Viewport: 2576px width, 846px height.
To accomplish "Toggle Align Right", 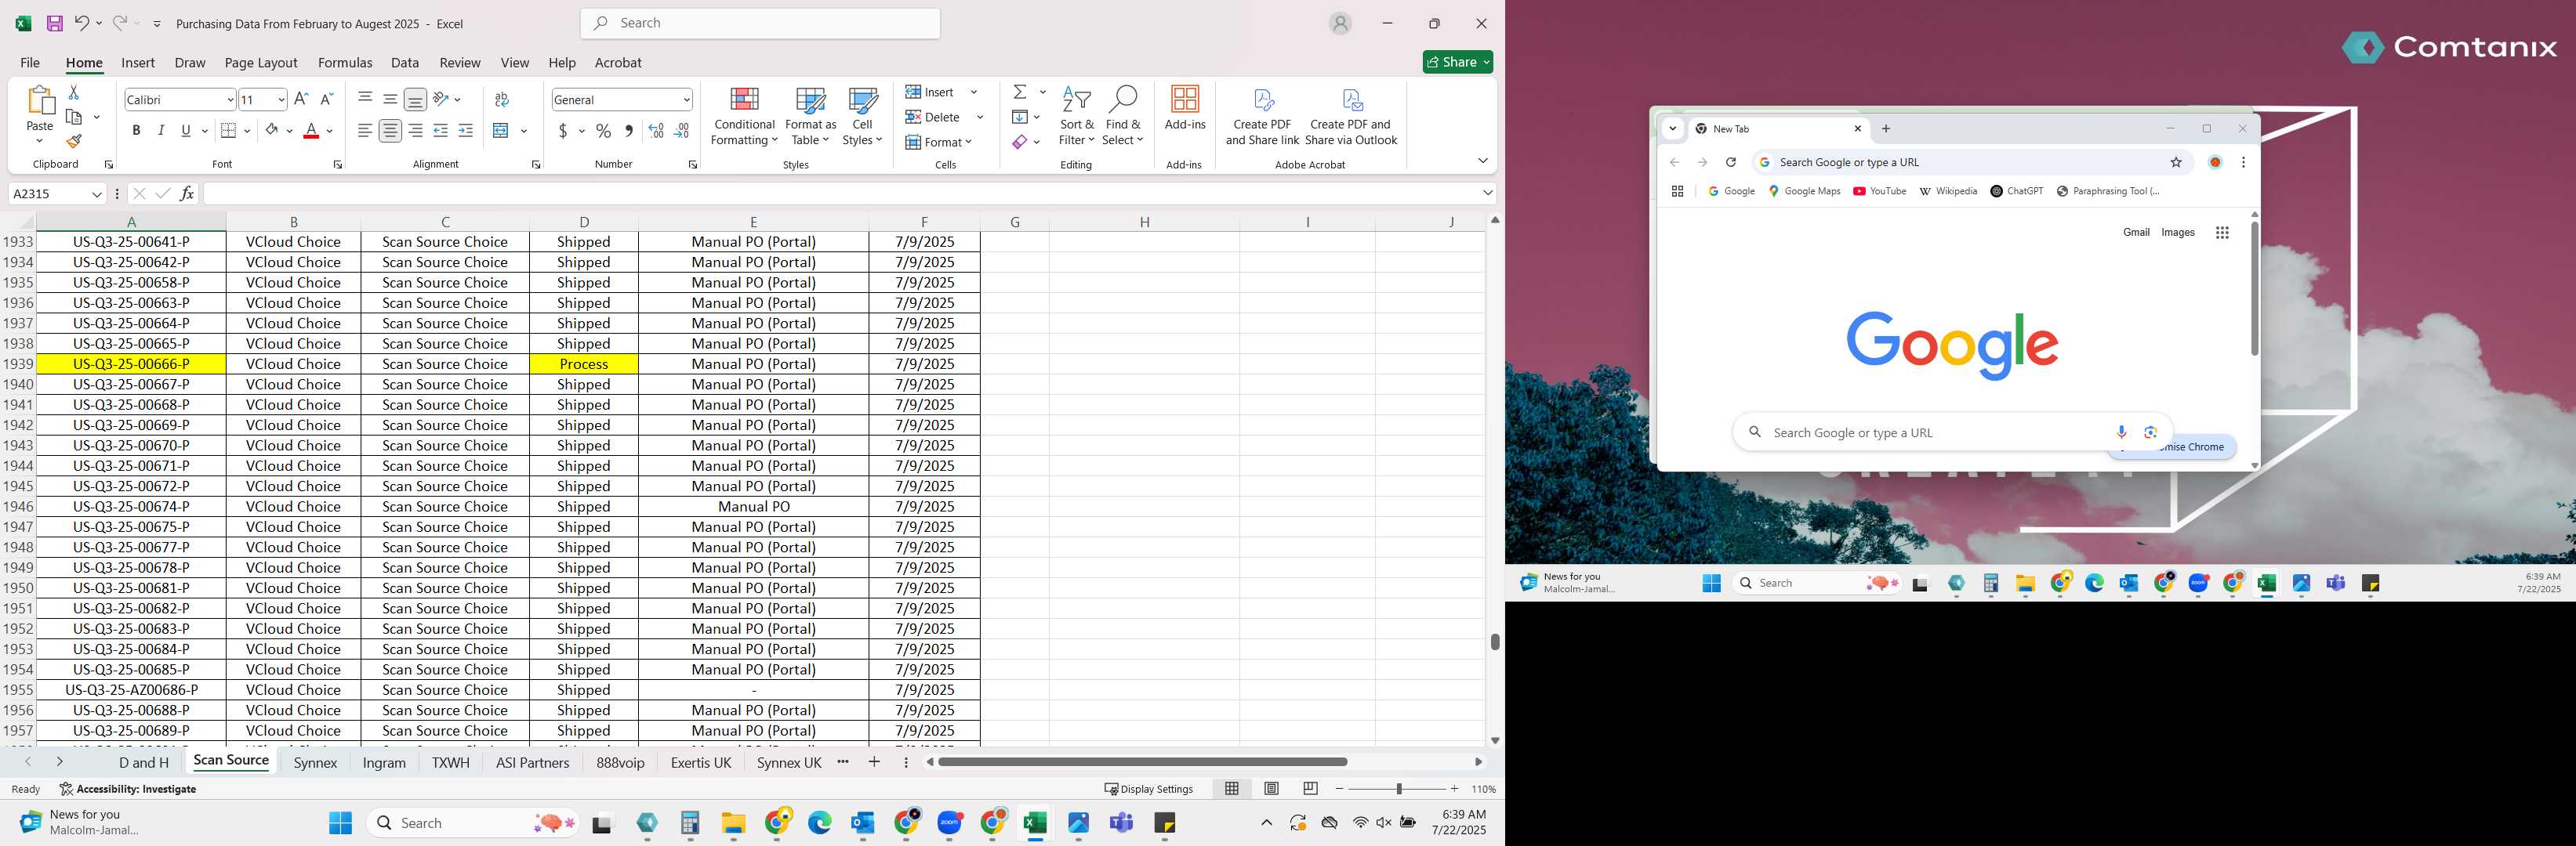I will [415, 130].
